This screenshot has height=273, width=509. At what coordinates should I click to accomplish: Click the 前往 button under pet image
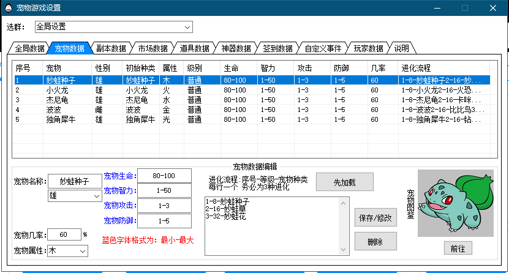tap(458, 249)
